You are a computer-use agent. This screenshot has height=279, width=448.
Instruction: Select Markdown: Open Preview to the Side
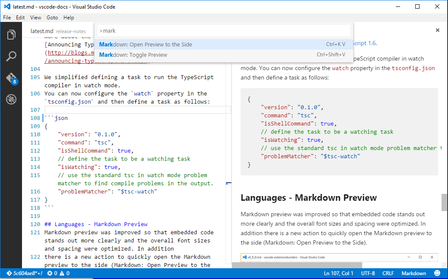224,44
